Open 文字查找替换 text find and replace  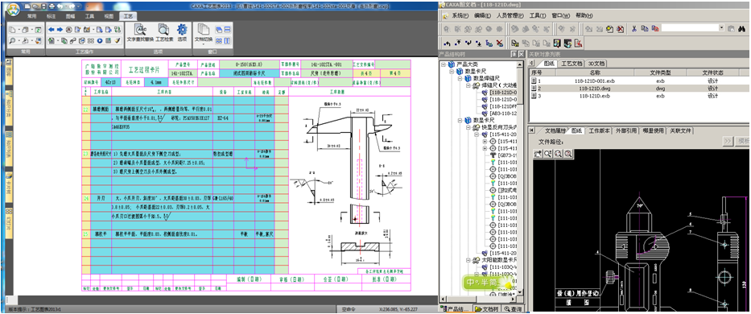pyautogui.click(x=140, y=32)
